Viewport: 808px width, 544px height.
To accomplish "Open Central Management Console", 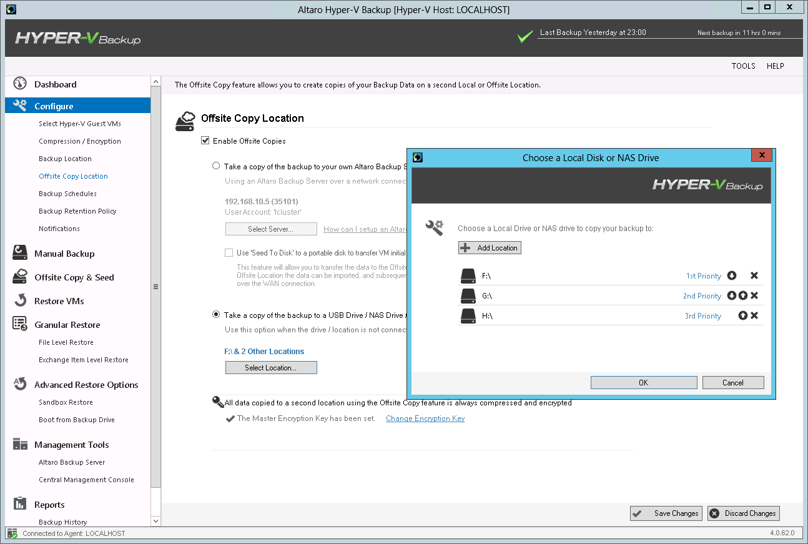I will (86, 480).
